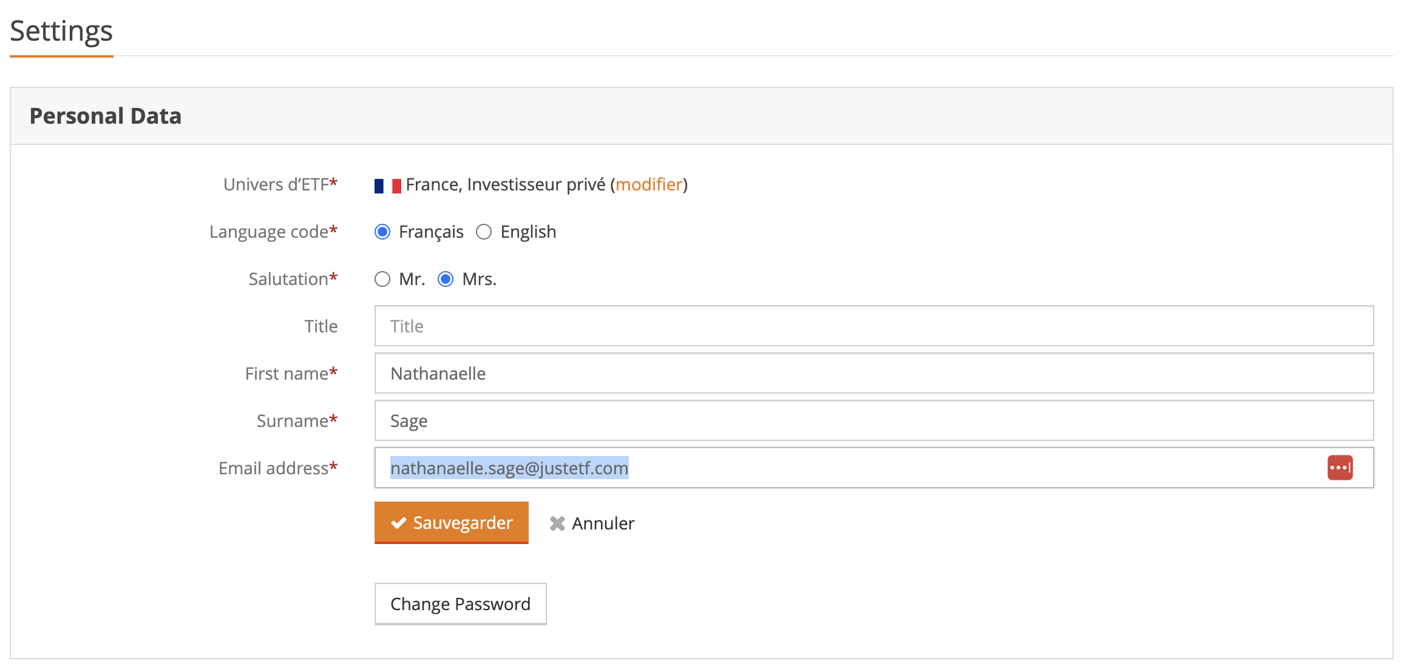The image size is (1401, 672).
Task: Open the modifier link for Univers d'ETF
Action: pyautogui.click(x=650, y=184)
